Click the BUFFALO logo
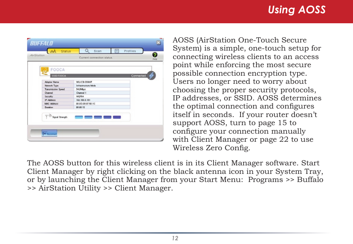Screen dimensions: 353x244 [41, 43]
